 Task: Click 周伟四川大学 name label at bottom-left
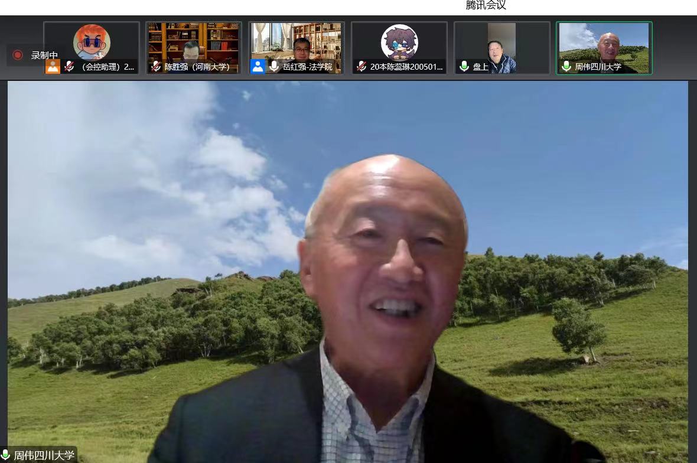(44, 455)
